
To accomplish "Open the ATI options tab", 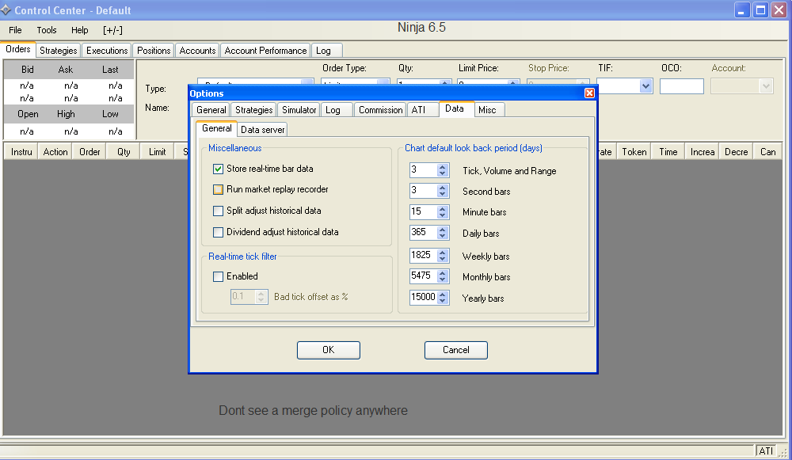I will [x=422, y=109].
